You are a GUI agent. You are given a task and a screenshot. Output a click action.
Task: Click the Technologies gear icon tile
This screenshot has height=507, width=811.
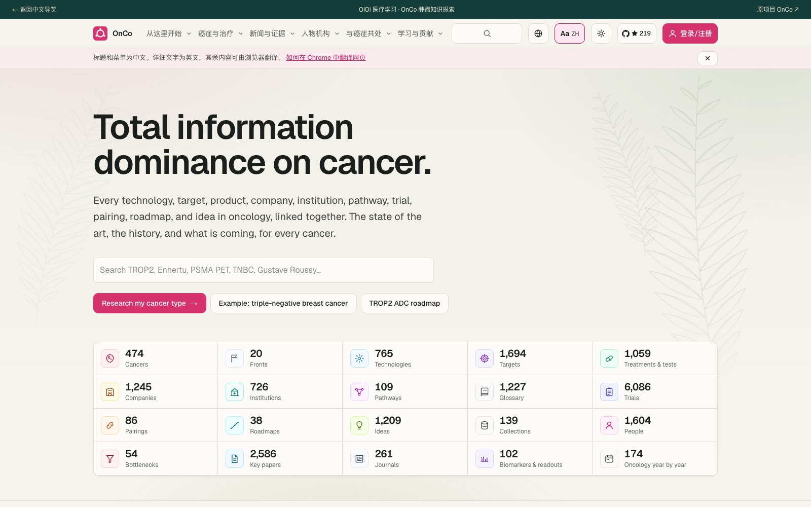[359, 358]
